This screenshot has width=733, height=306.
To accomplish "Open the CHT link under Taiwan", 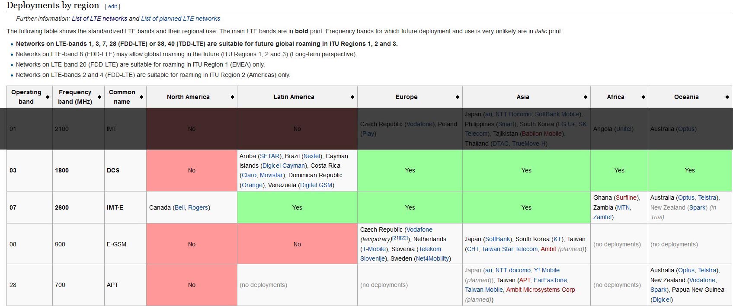I will coord(472,249).
